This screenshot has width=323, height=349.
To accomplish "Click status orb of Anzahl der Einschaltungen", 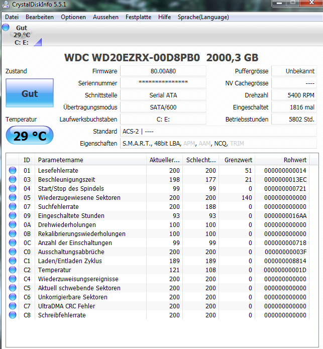I will coord(13,243).
